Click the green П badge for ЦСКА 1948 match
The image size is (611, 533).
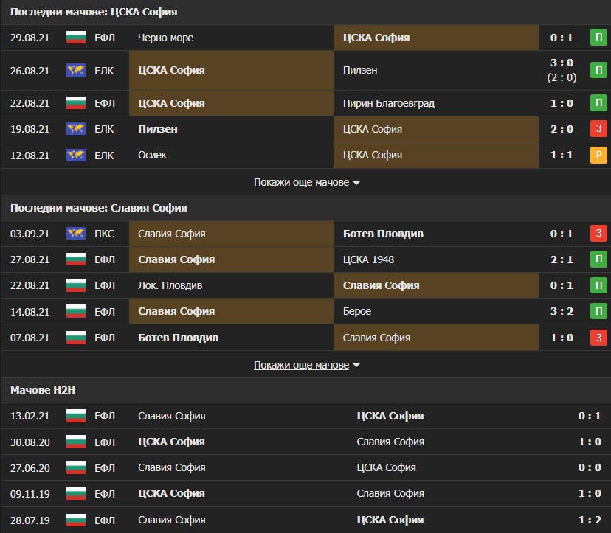point(599,259)
